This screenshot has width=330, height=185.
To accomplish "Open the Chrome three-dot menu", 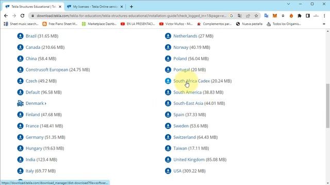I will pyautogui.click(x=324, y=16).
